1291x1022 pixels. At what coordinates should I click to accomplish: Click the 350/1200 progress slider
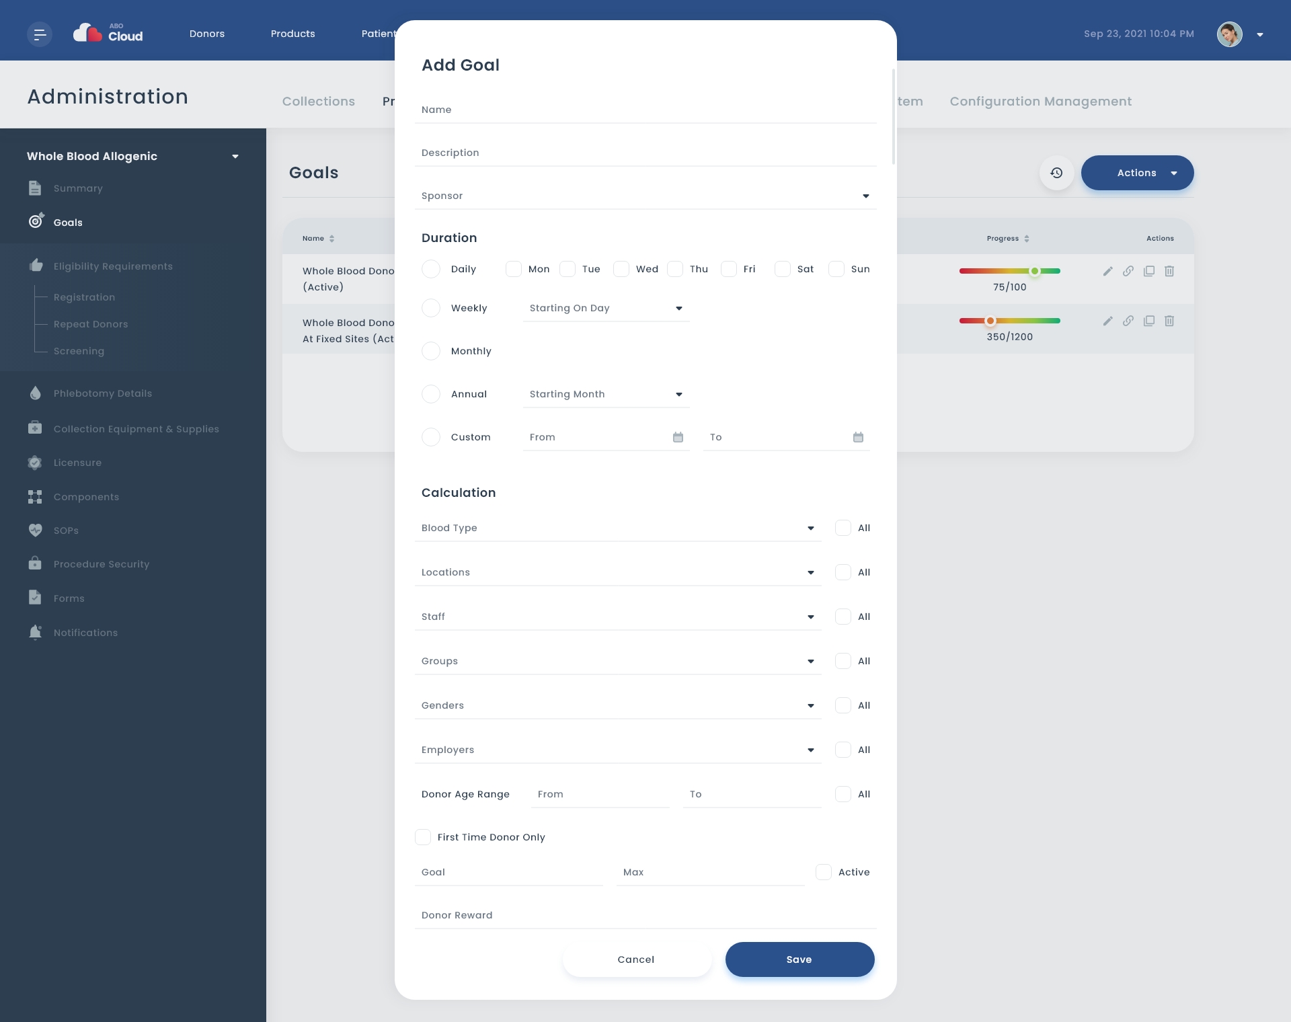pyautogui.click(x=1009, y=321)
